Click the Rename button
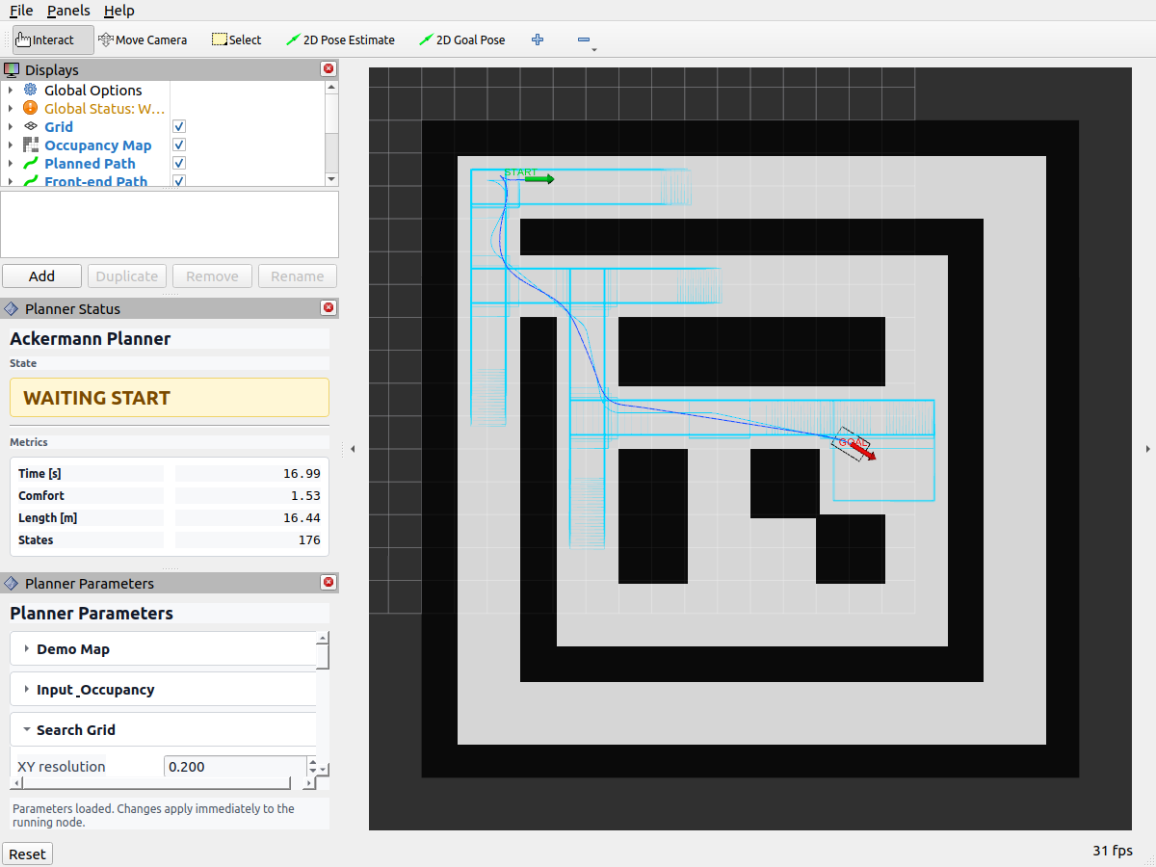1156x867 pixels. pyautogui.click(x=297, y=276)
